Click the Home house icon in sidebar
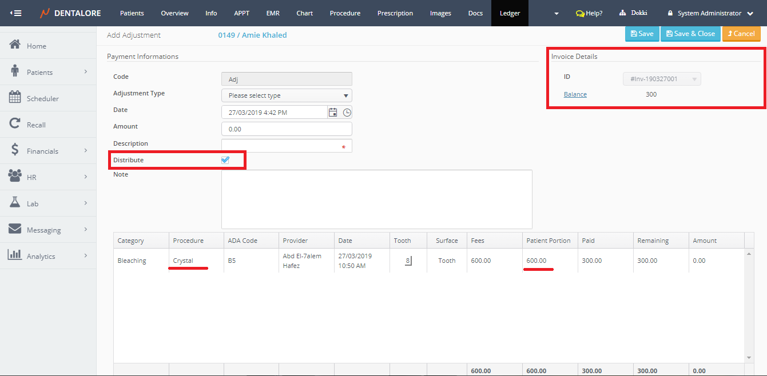 click(15, 45)
